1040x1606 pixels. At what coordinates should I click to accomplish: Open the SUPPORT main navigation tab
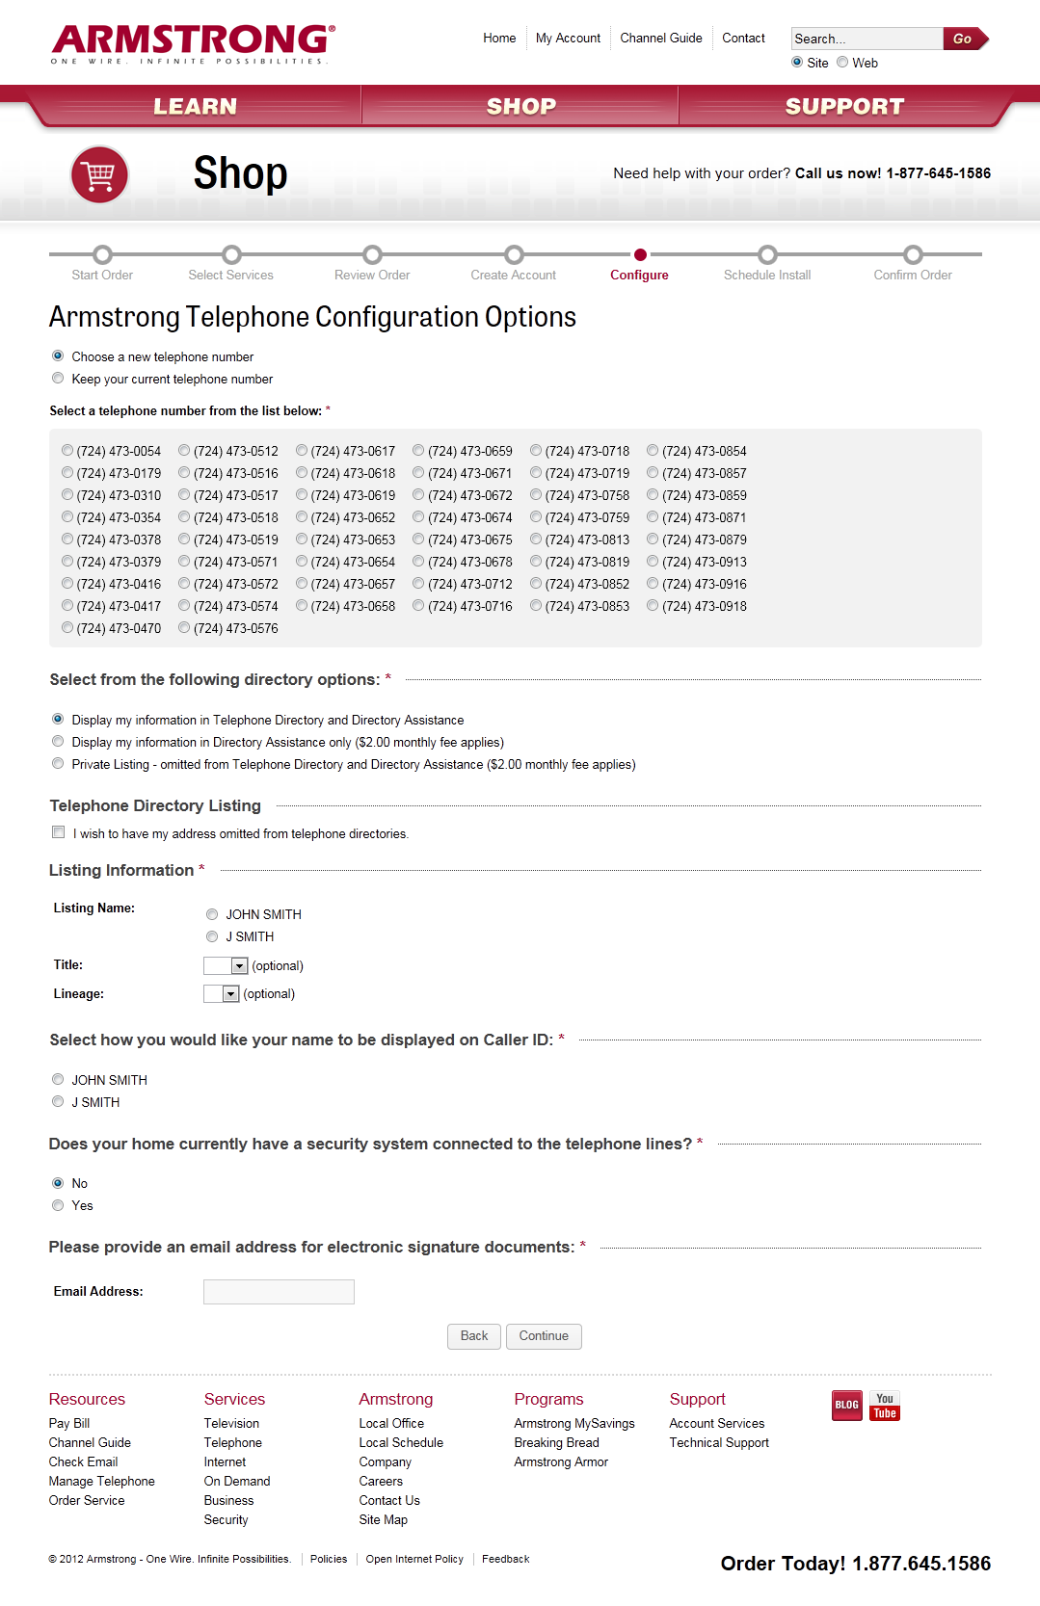pos(844,106)
